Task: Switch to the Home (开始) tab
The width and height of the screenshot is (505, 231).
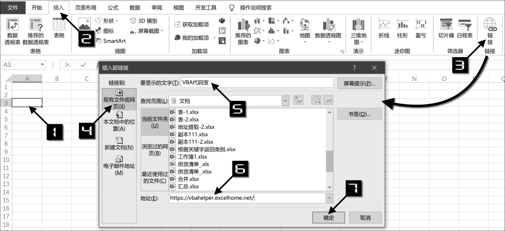Action: (37, 8)
